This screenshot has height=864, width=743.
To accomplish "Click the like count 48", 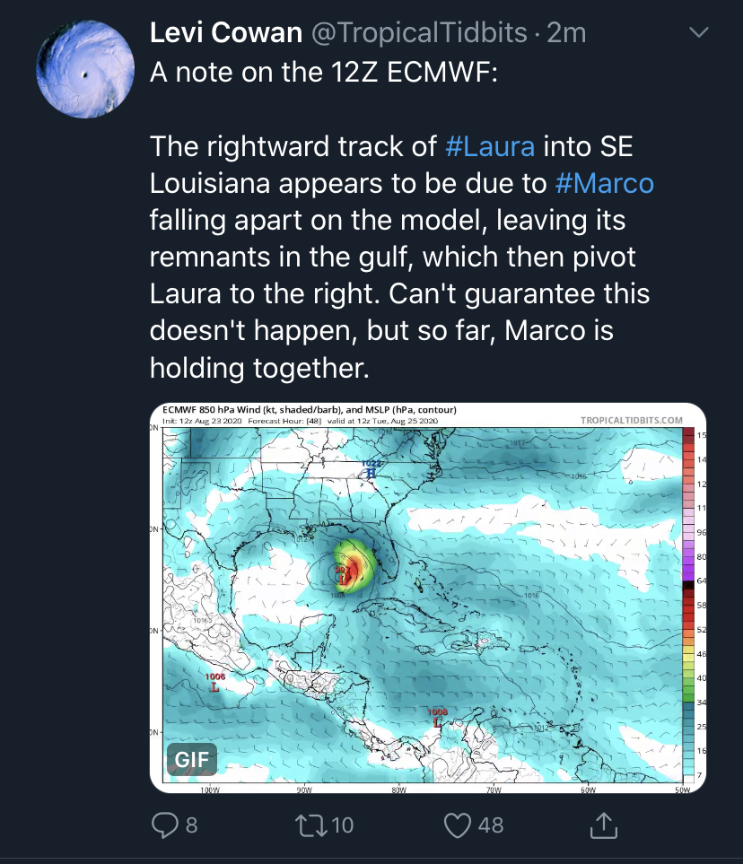I will pos(491,824).
